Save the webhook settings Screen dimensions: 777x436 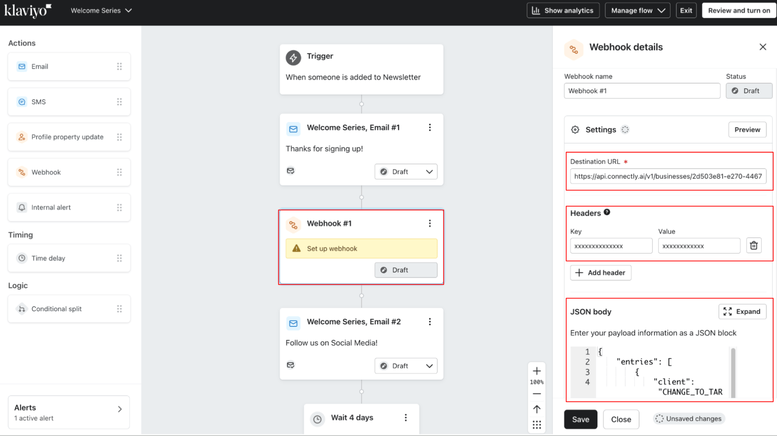580,419
